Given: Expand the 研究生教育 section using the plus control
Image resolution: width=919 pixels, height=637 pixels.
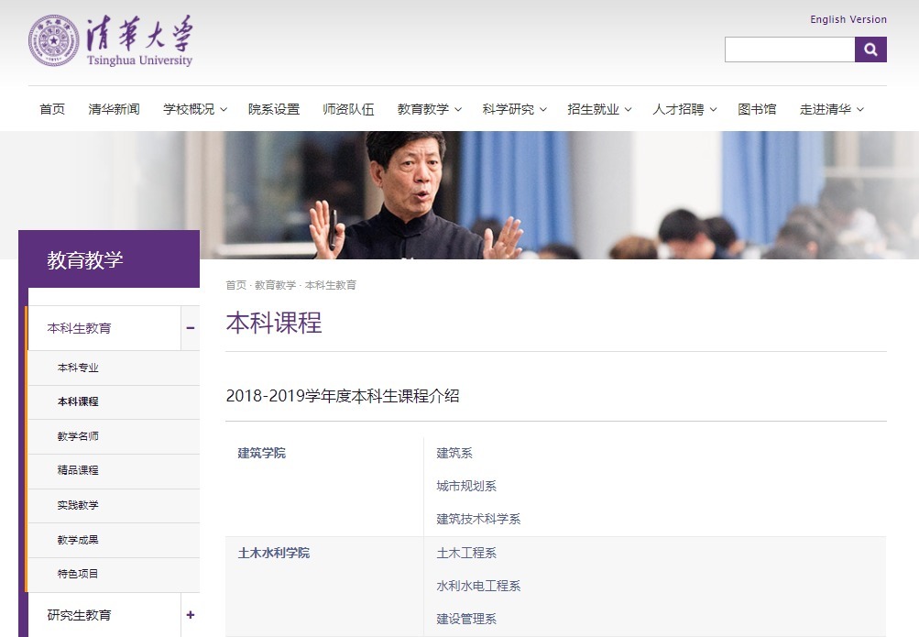Looking at the screenshot, I should [x=190, y=615].
